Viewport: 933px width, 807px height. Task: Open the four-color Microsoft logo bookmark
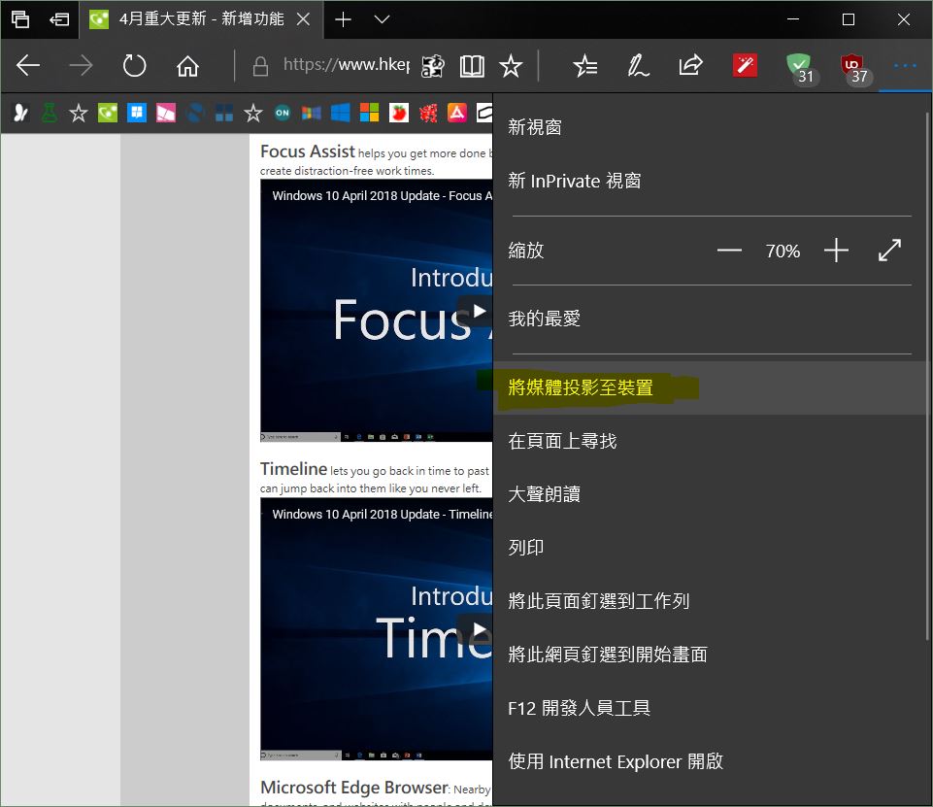[370, 113]
